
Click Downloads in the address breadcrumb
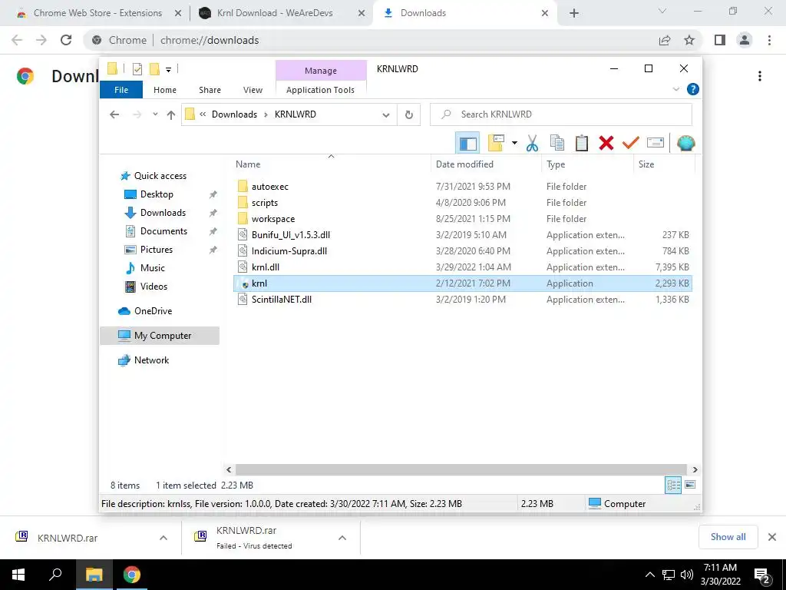234,114
